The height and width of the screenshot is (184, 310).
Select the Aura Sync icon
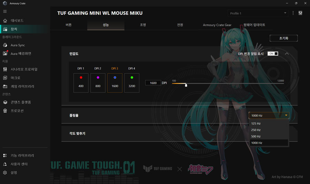[5, 45]
